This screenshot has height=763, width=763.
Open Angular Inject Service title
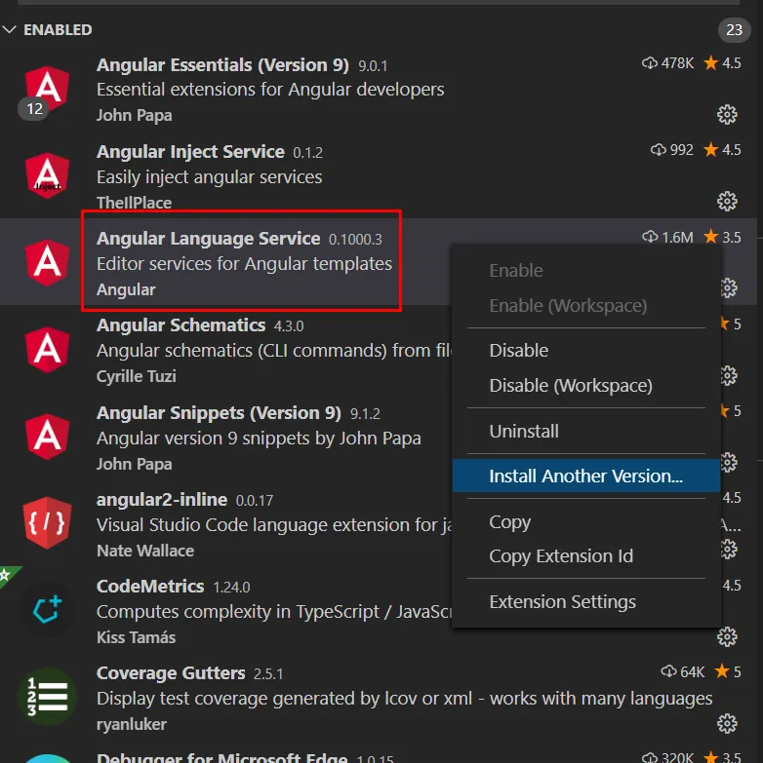tap(190, 151)
